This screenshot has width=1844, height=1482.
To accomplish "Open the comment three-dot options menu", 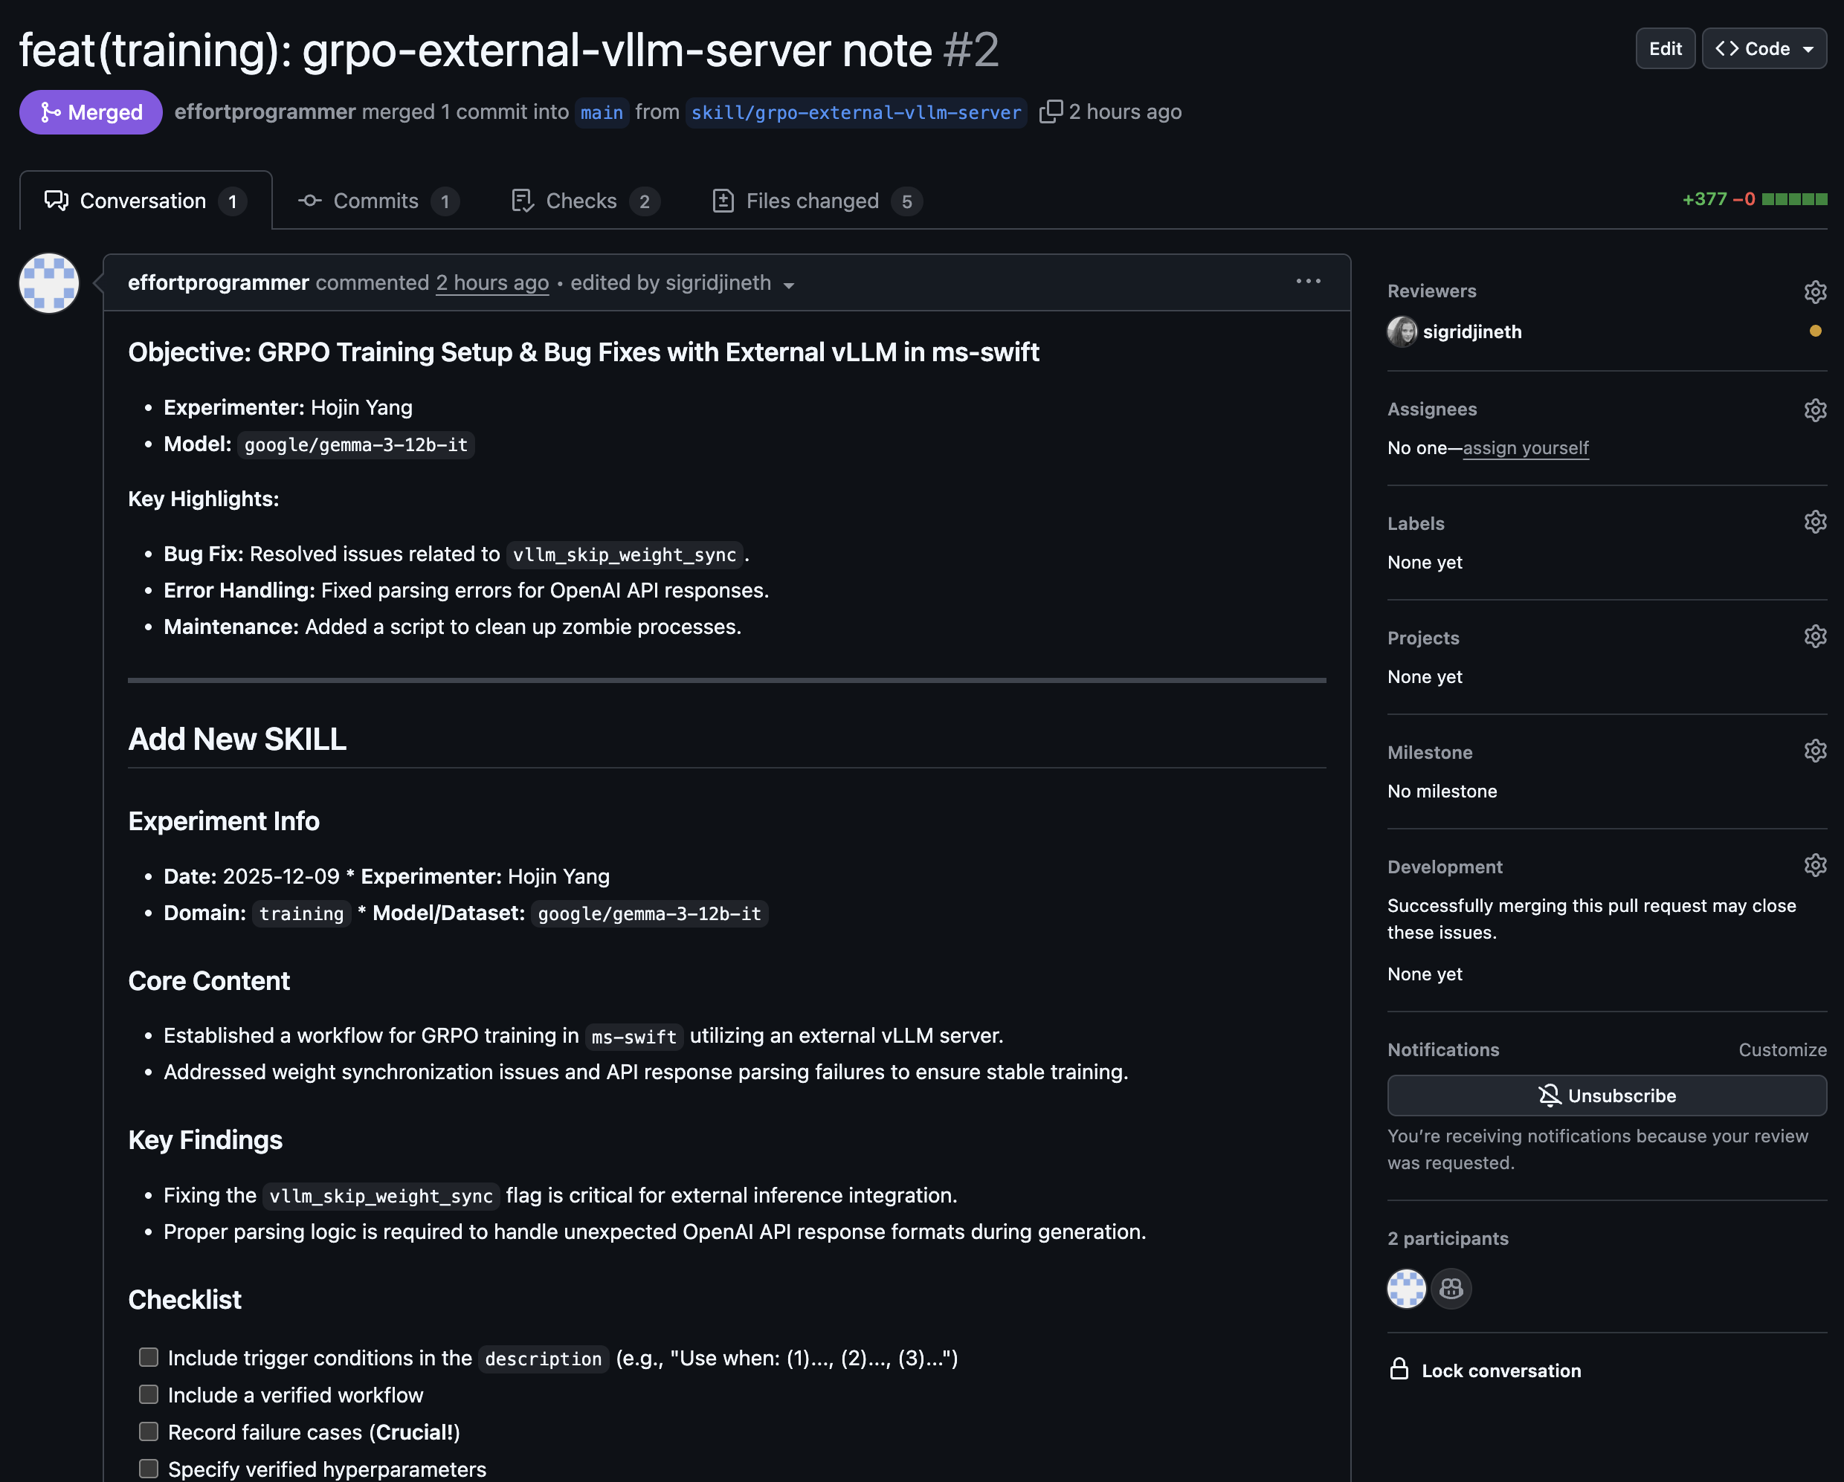I will [x=1308, y=282].
